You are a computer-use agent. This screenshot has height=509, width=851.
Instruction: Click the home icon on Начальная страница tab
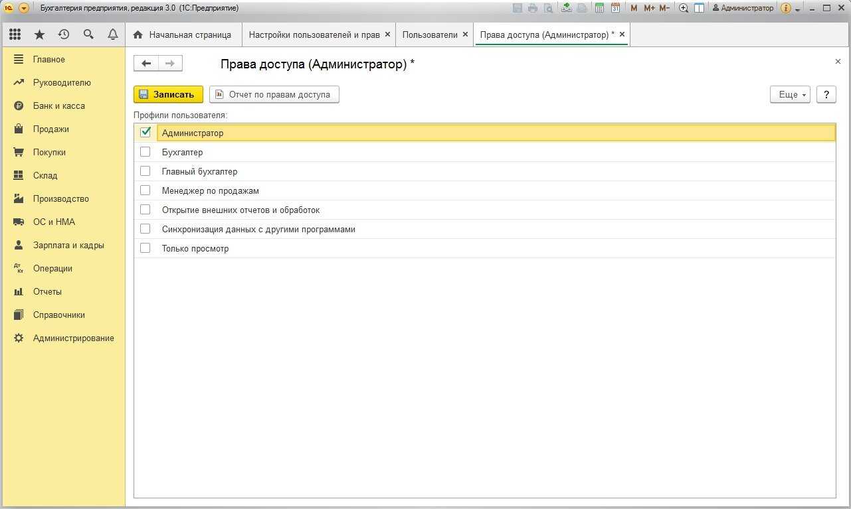click(x=138, y=35)
